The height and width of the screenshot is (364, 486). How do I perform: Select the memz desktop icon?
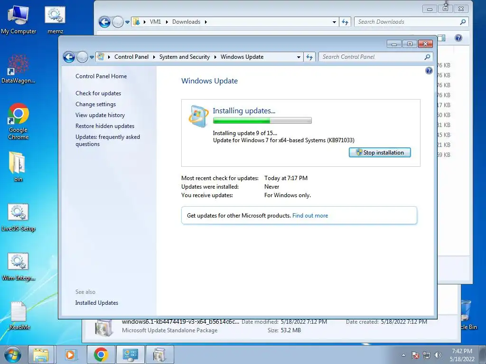(x=55, y=19)
